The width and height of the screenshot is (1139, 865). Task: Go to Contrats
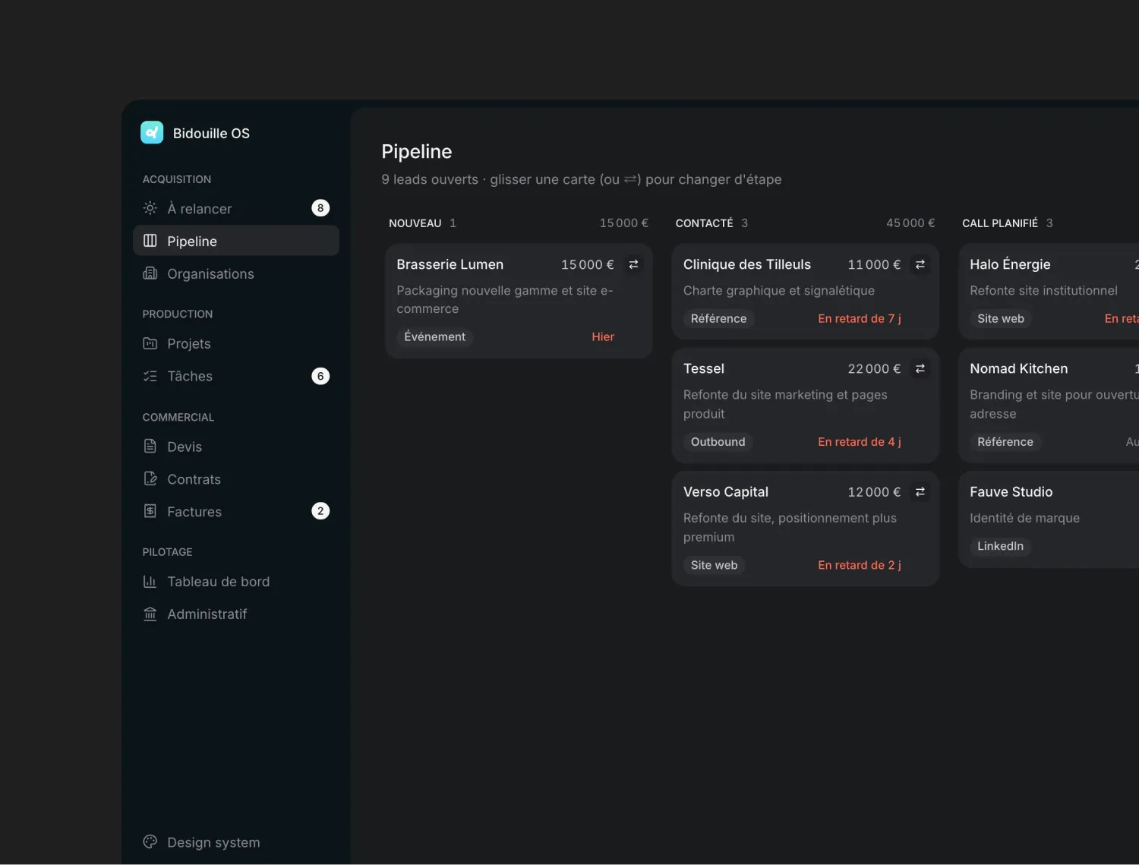point(236,479)
